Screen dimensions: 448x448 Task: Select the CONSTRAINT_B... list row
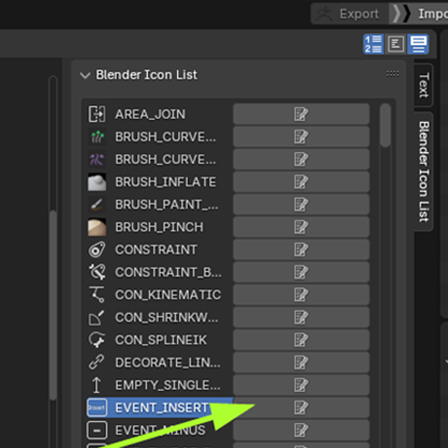click(x=160, y=272)
